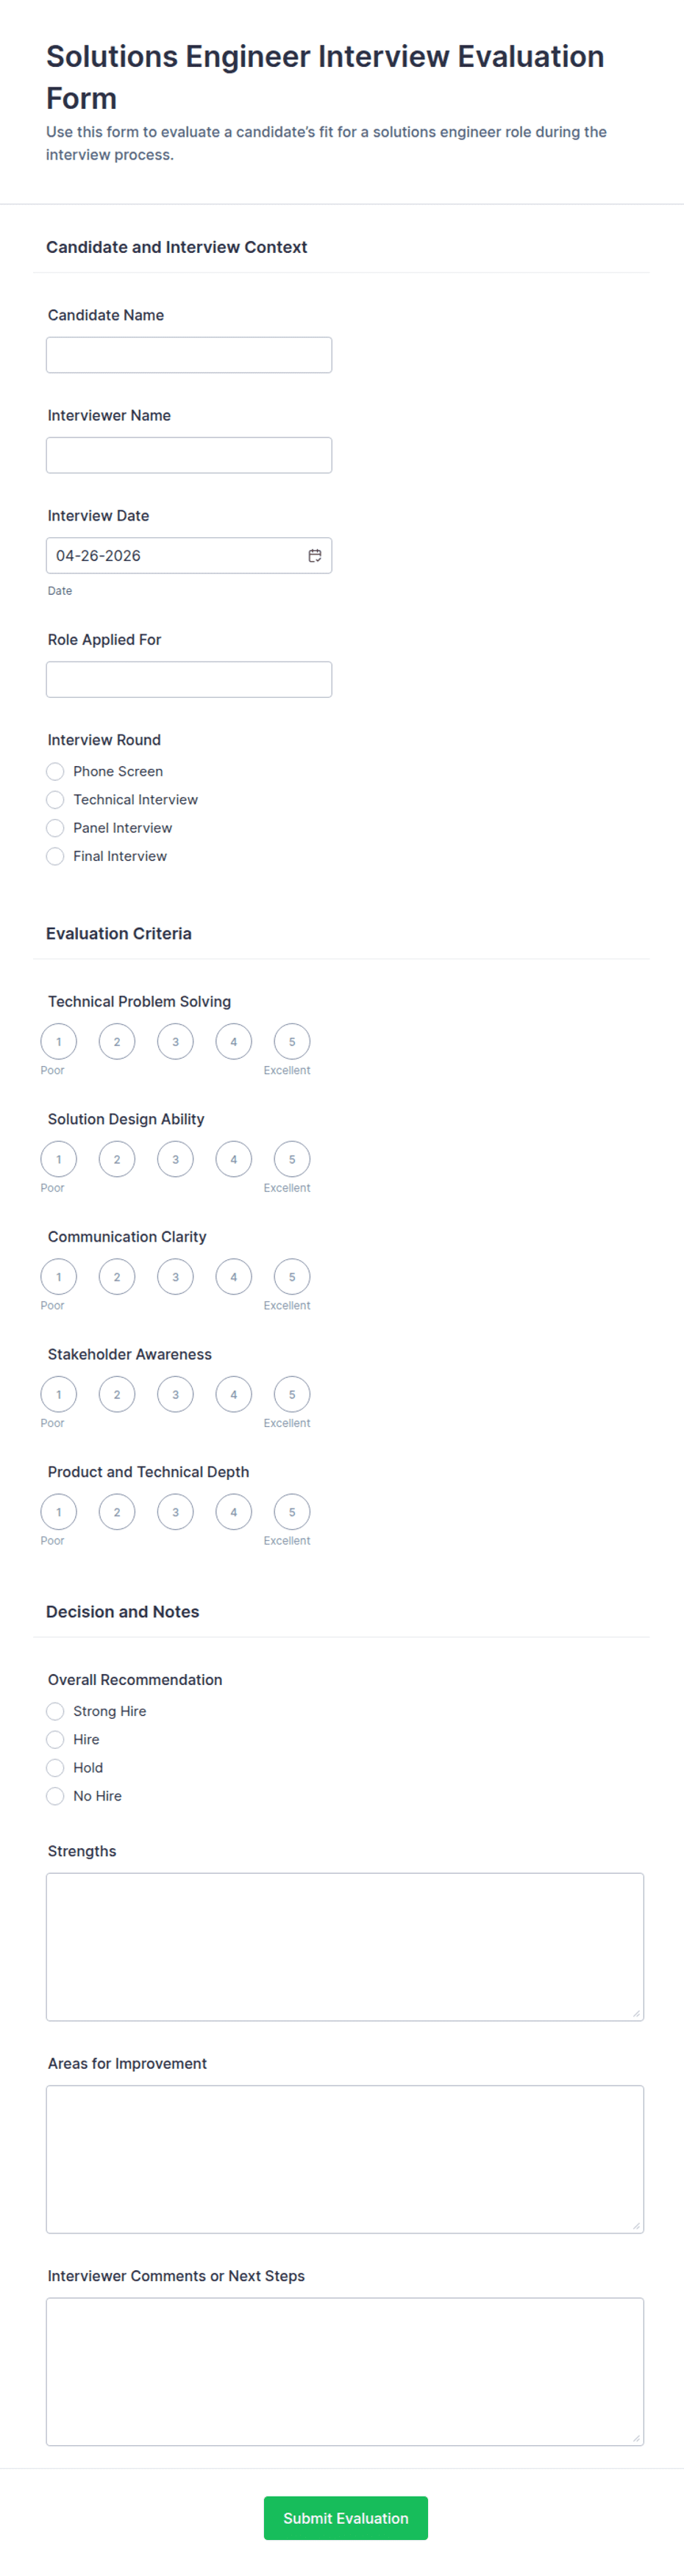Click inside the Strengths text area

coord(344,1946)
